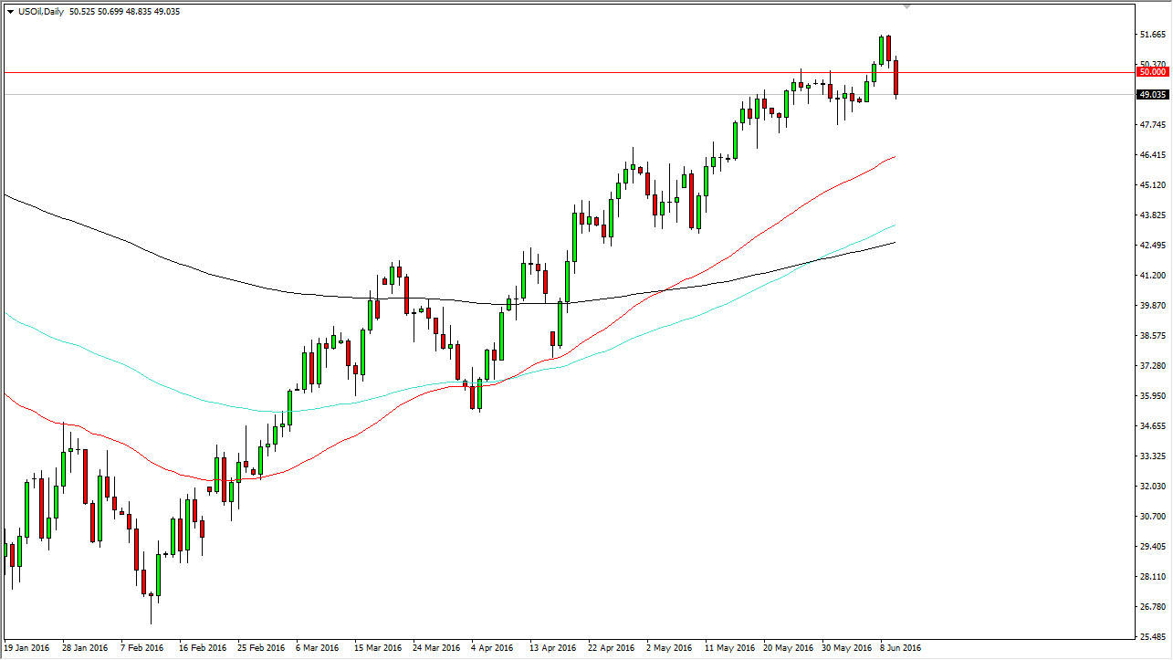
Task: Click the USOil,Daily chart menu arrow
Action: 10,12
